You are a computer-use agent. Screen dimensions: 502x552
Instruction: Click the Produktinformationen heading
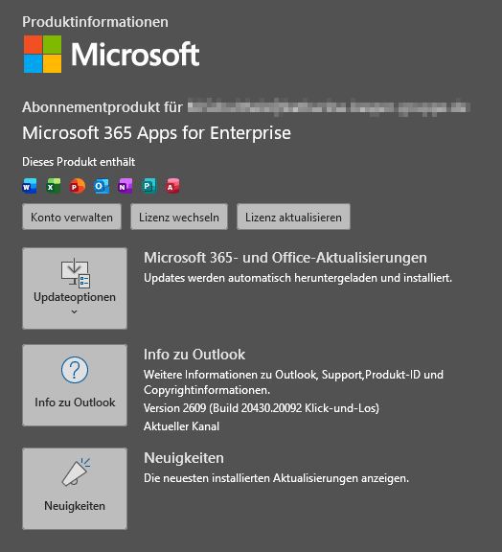[x=95, y=22]
